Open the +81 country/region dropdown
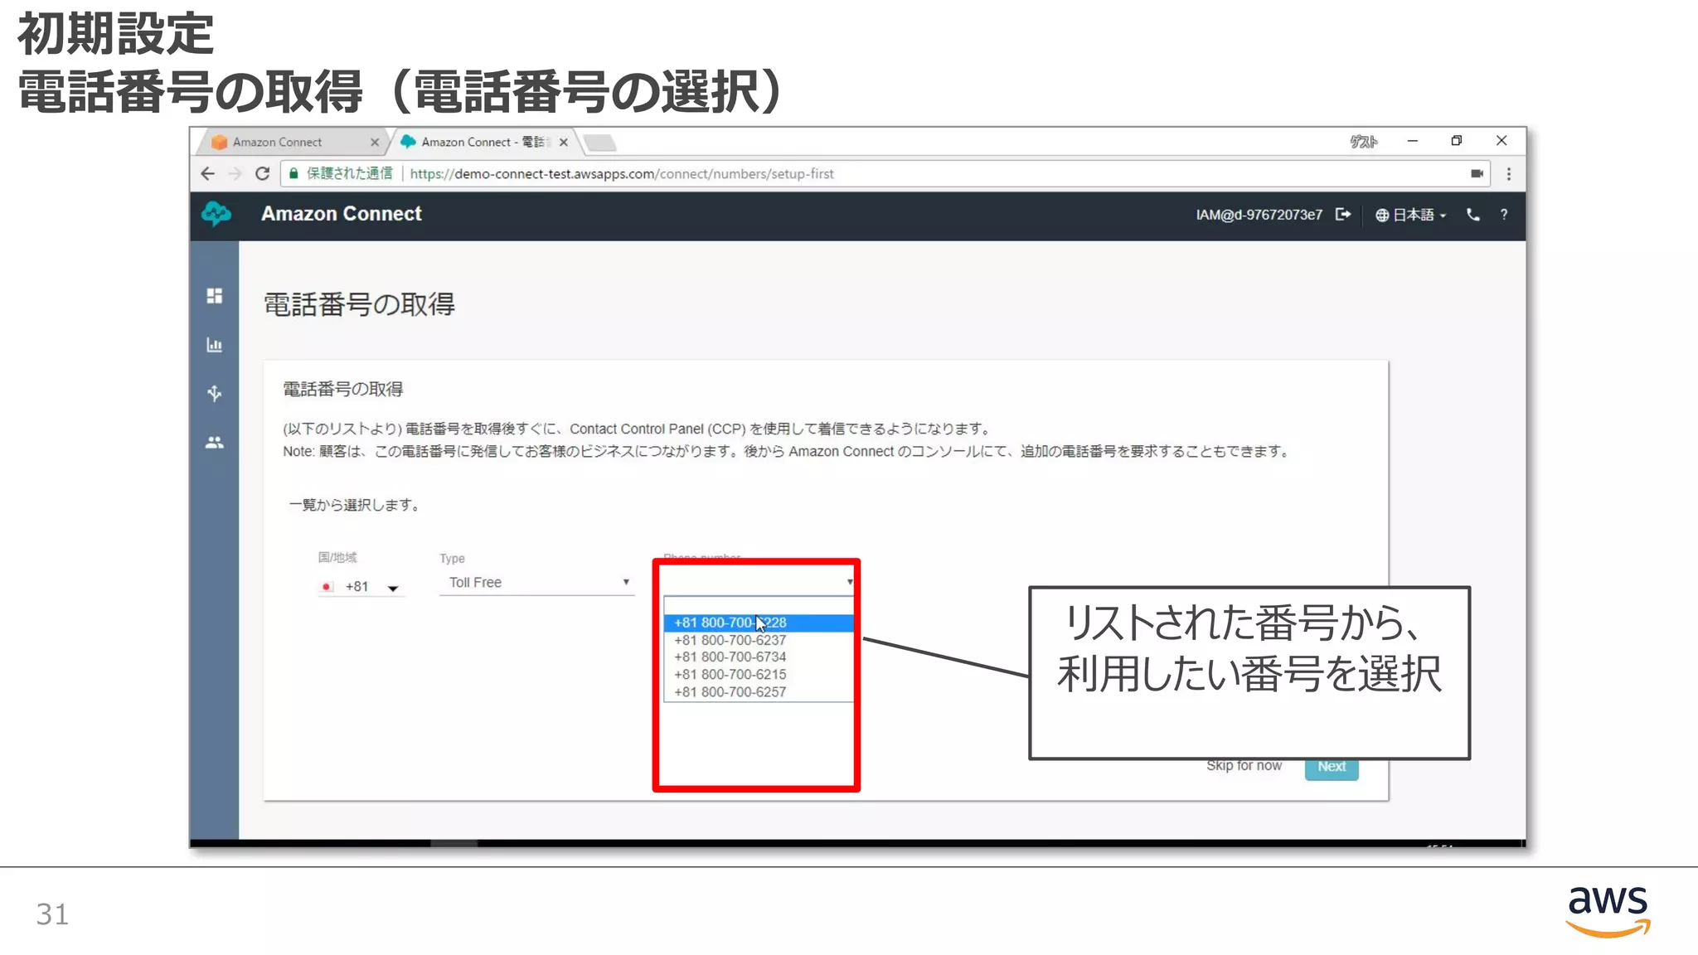Screen dimensions: 1698x955 point(361,586)
